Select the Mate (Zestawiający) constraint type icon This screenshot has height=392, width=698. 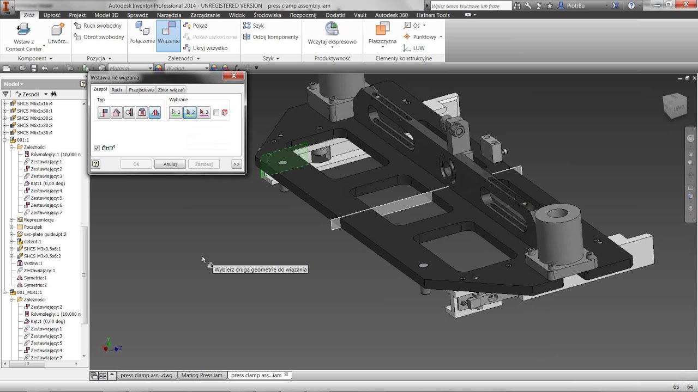pyautogui.click(x=104, y=113)
